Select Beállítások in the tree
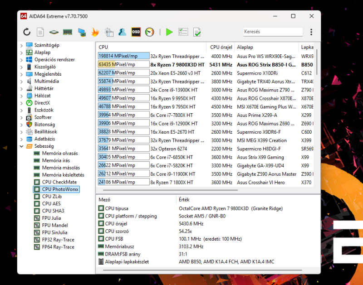Viewport: 363px width, 285px height. [x=46, y=131]
